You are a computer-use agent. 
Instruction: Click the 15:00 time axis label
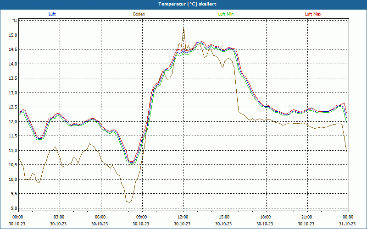(x=225, y=217)
